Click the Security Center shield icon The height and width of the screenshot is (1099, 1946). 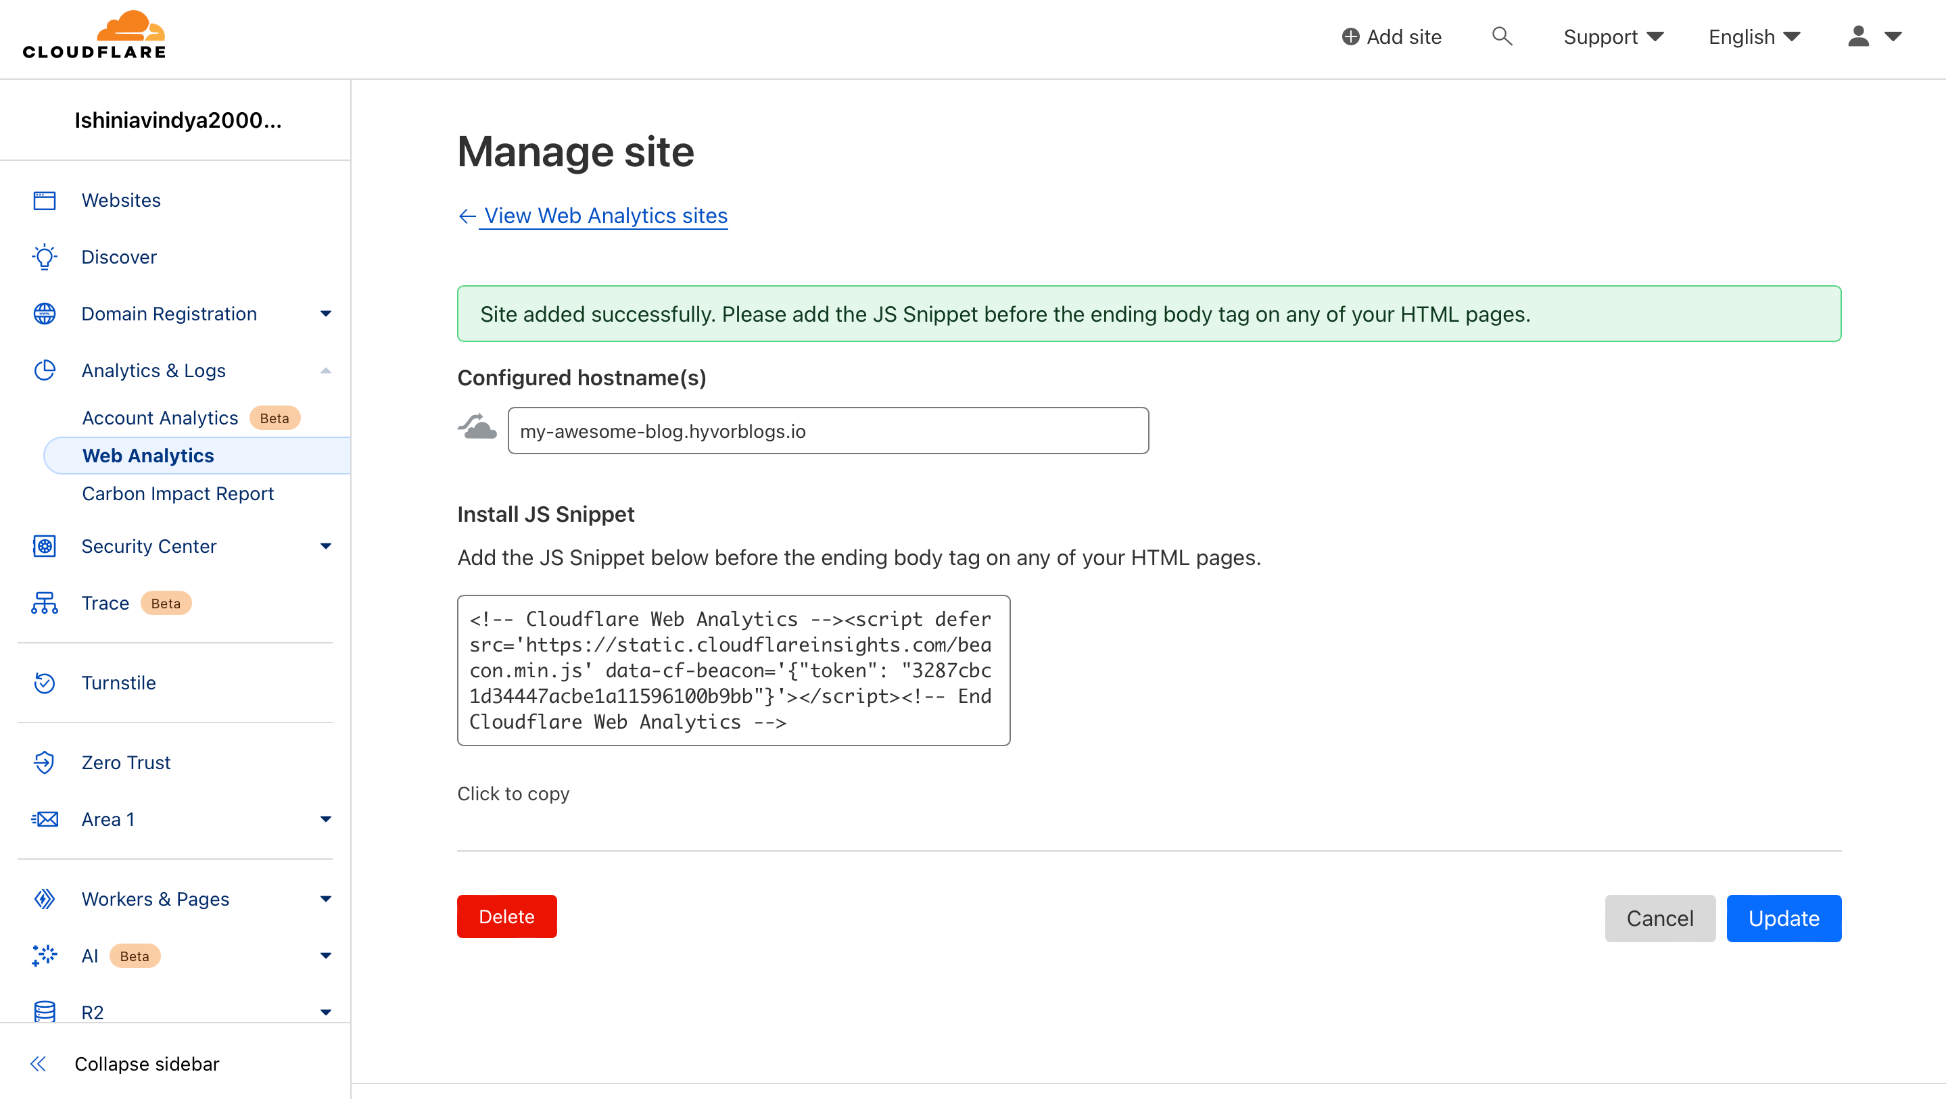(x=44, y=546)
